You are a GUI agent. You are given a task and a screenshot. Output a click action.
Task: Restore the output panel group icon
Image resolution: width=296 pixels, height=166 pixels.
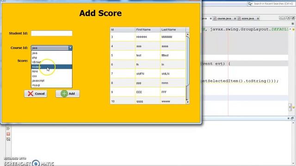pyautogui.click(x=292, y=118)
